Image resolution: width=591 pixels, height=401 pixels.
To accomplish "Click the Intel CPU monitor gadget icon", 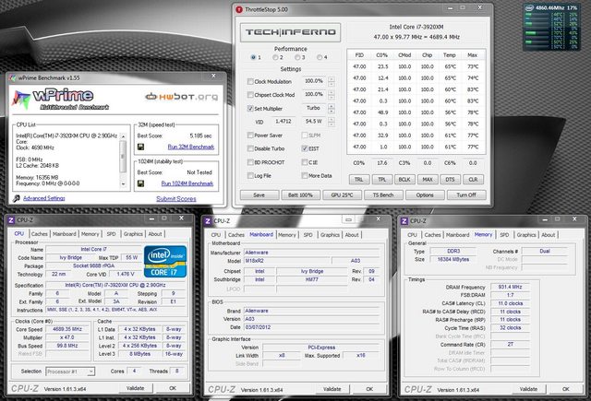I will click(x=529, y=8).
